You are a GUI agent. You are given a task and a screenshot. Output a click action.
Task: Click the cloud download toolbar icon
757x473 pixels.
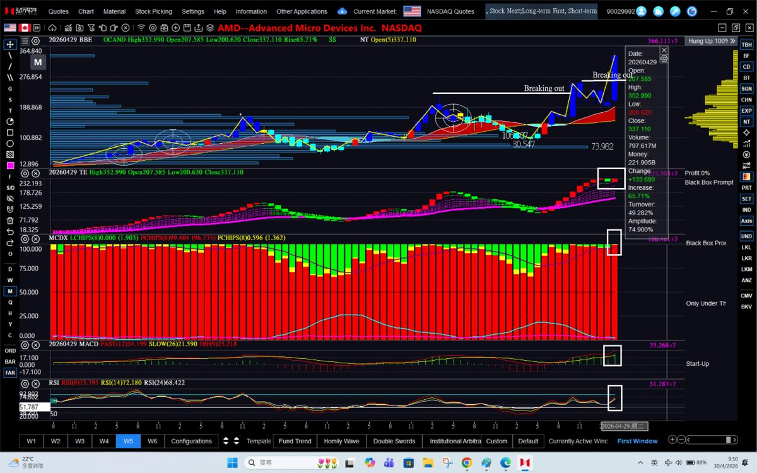coord(52,28)
